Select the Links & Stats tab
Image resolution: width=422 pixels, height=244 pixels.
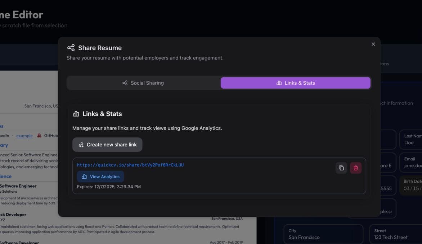tap(295, 83)
